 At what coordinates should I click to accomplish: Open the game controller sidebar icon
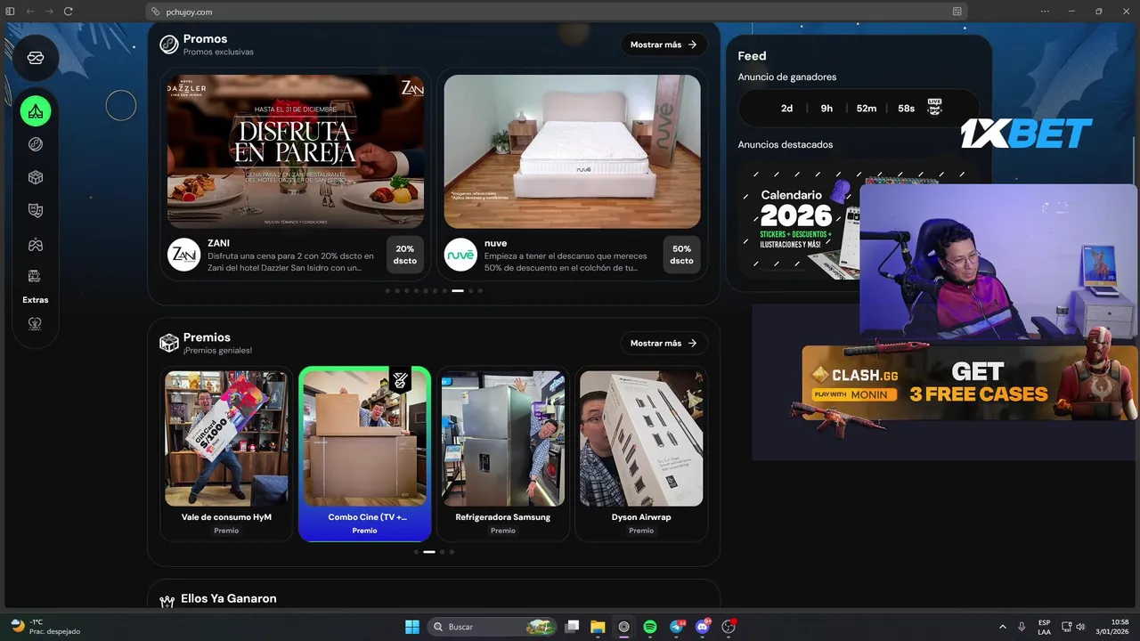[x=36, y=245]
